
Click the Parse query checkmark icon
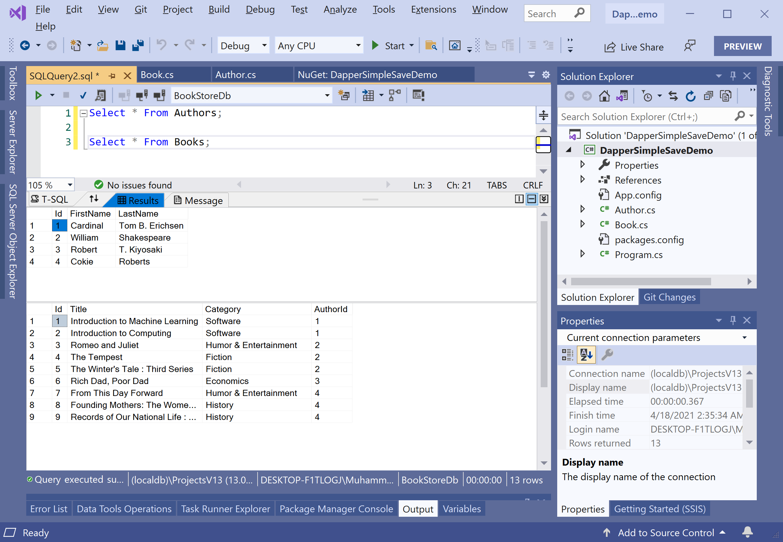pos(83,96)
